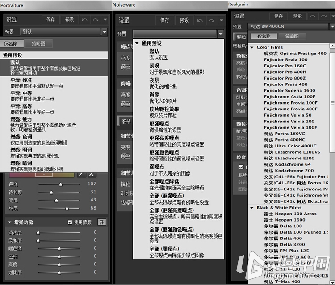Screen dimensions: 335x285
Task: Select 景观 preset in Noiseware
Action: (x=178, y=69)
